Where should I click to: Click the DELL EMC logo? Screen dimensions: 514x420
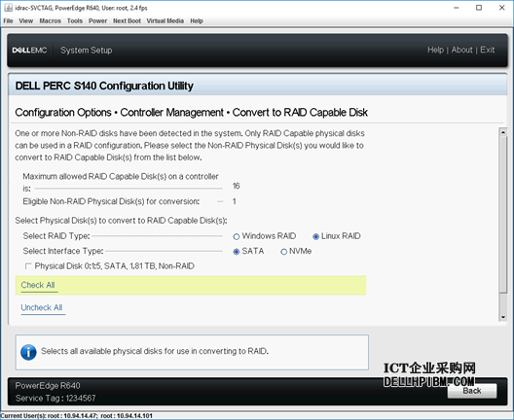[x=29, y=51]
